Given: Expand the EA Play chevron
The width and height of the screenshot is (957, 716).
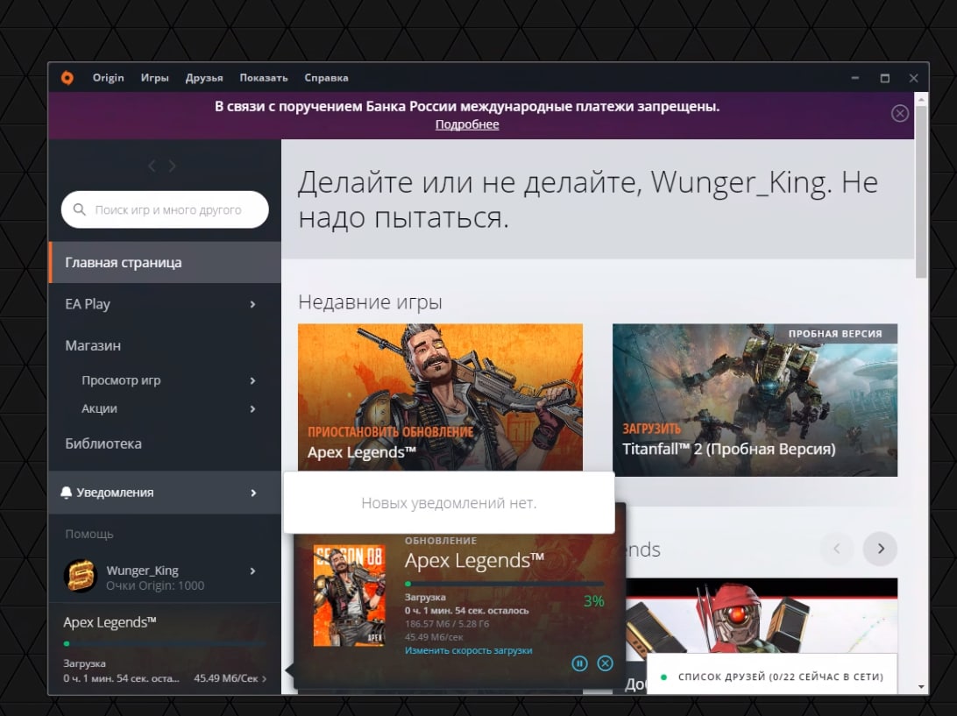Looking at the screenshot, I should click(x=252, y=304).
